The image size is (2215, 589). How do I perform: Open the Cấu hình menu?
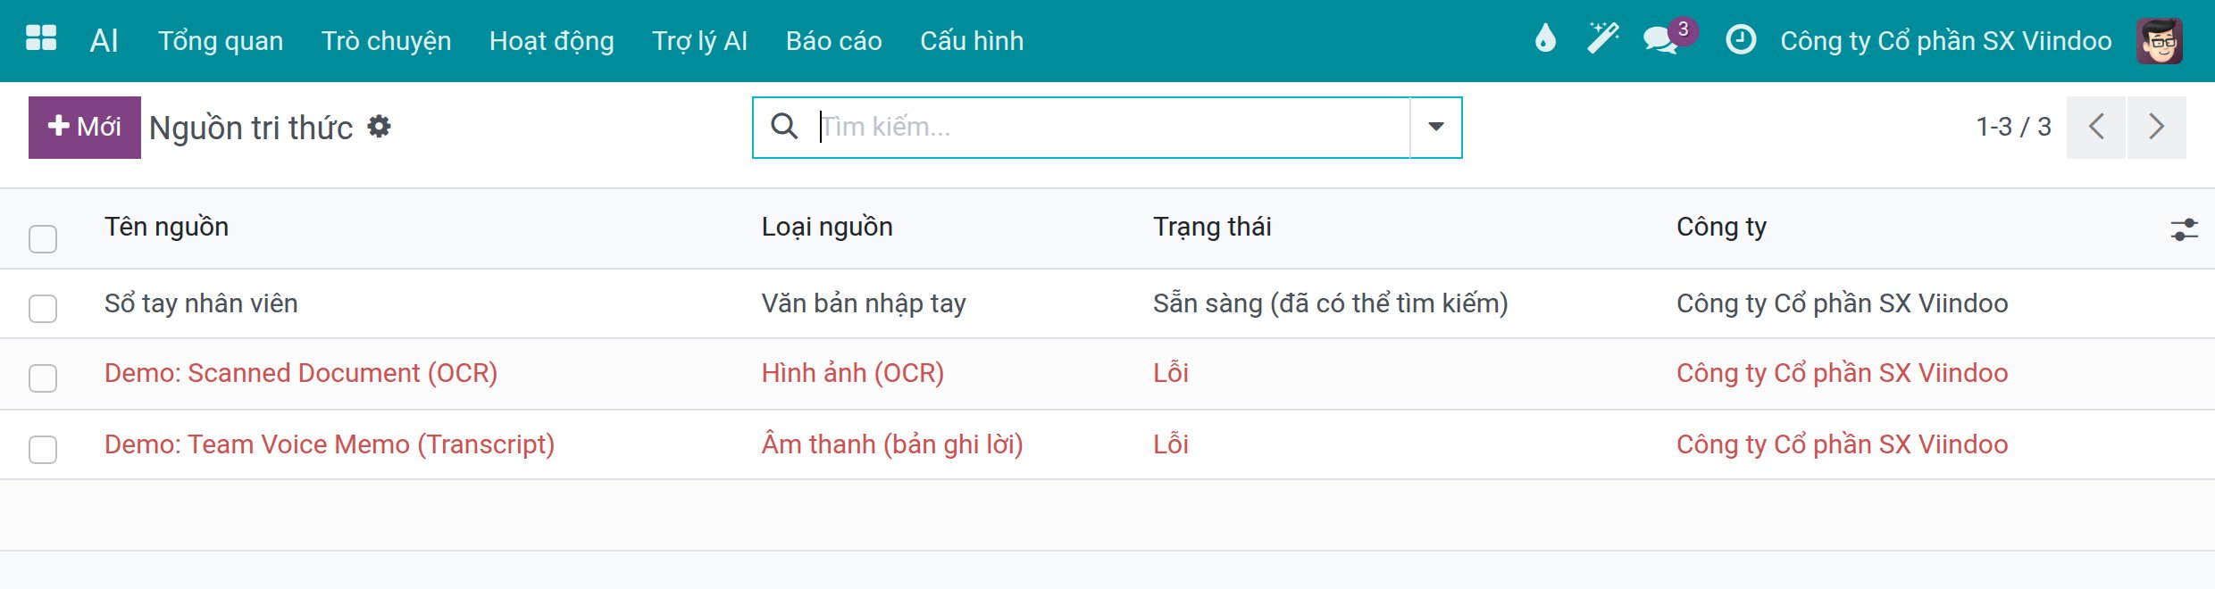pyautogui.click(x=972, y=40)
